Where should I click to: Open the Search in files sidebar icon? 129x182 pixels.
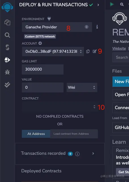pyautogui.click(x=7, y=35)
